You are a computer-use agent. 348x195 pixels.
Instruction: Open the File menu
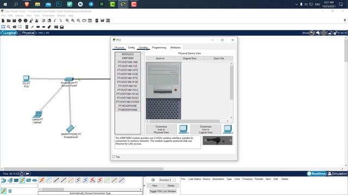tap(3, 16)
